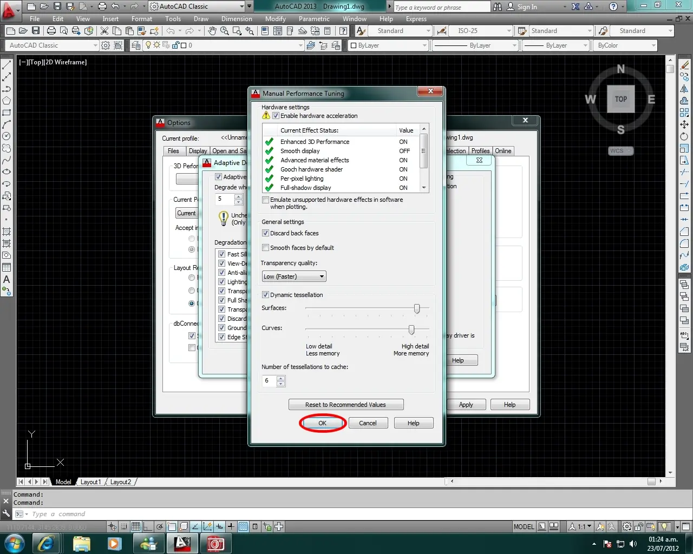
Task: Switch to the Layout1 tab
Action: click(x=90, y=482)
